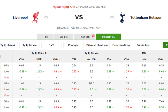Viewport: 168px width, 112px height.
Task: Choose the Tỷ lệ tài xỉu filter
Action: click(x=29, y=45)
